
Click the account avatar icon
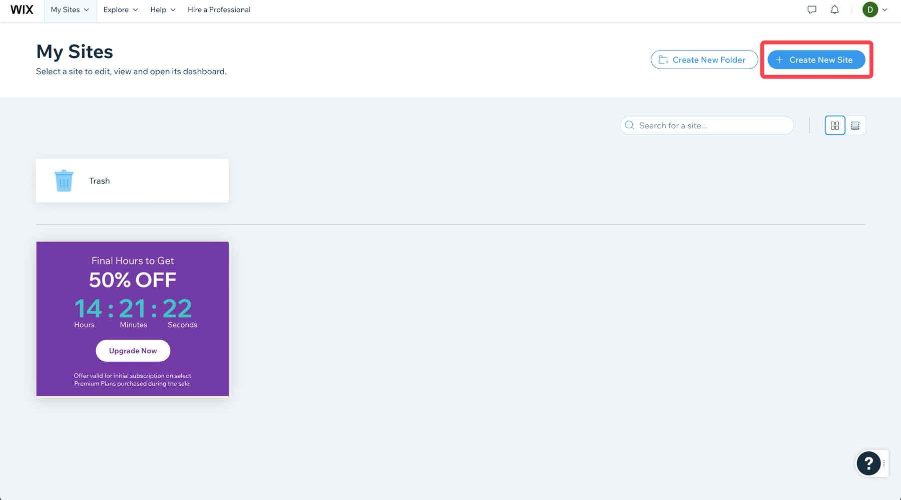click(870, 9)
